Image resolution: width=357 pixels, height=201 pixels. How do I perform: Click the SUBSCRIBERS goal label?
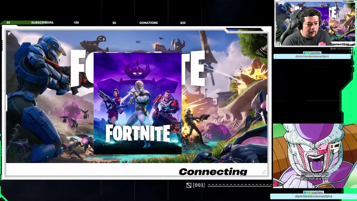[x=42, y=23]
